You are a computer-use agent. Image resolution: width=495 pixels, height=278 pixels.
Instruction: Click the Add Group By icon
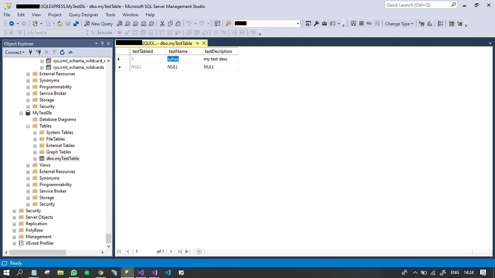point(441,24)
